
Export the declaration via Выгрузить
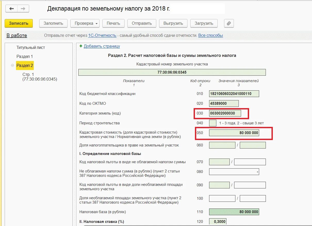pyautogui.click(x=173, y=23)
